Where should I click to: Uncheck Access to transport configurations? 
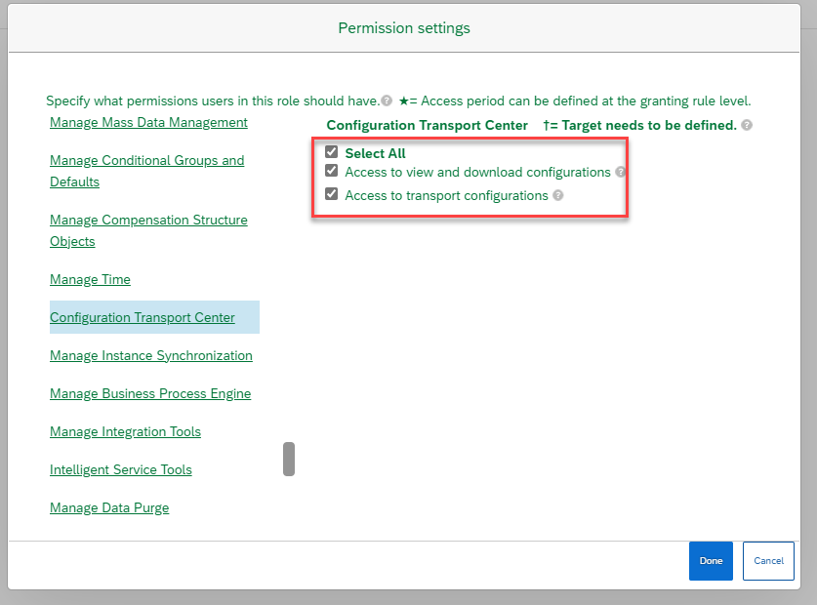pyautogui.click(x=331, y=194)
